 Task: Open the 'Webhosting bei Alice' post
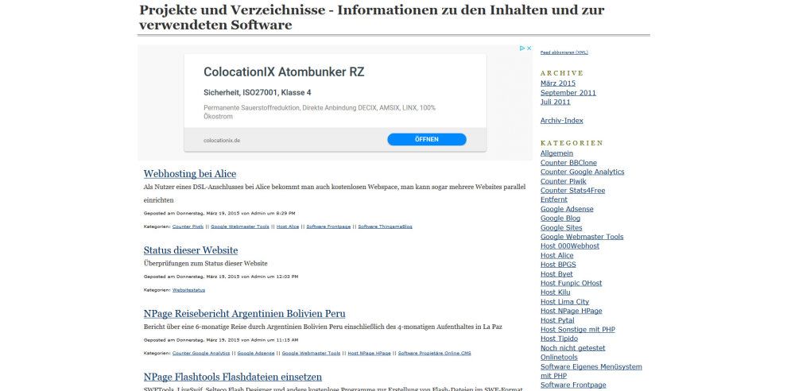[189, 173]
